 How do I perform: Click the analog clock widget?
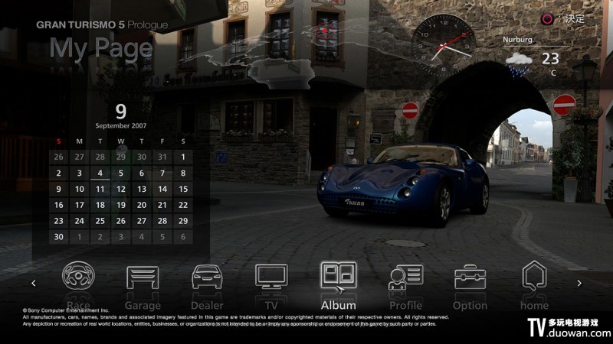[x=444, y=45]
